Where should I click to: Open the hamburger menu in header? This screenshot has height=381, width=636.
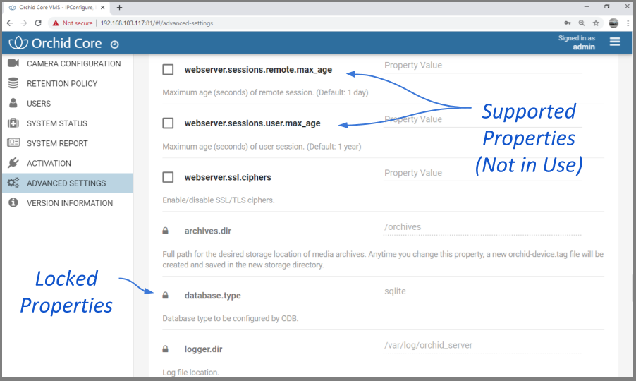click(x=615, y=42)
